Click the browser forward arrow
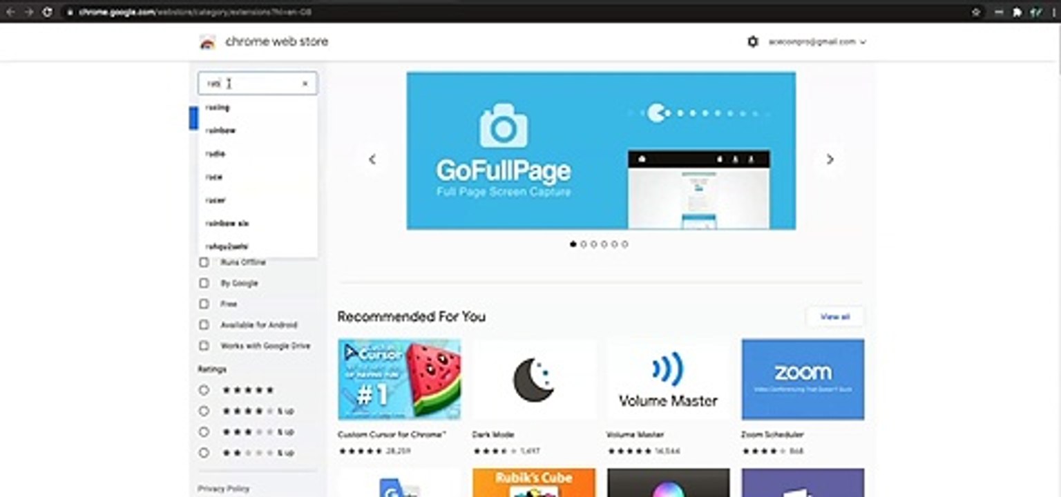The width and height of the screenshot is (1061, 497). (x=28, y=12)
